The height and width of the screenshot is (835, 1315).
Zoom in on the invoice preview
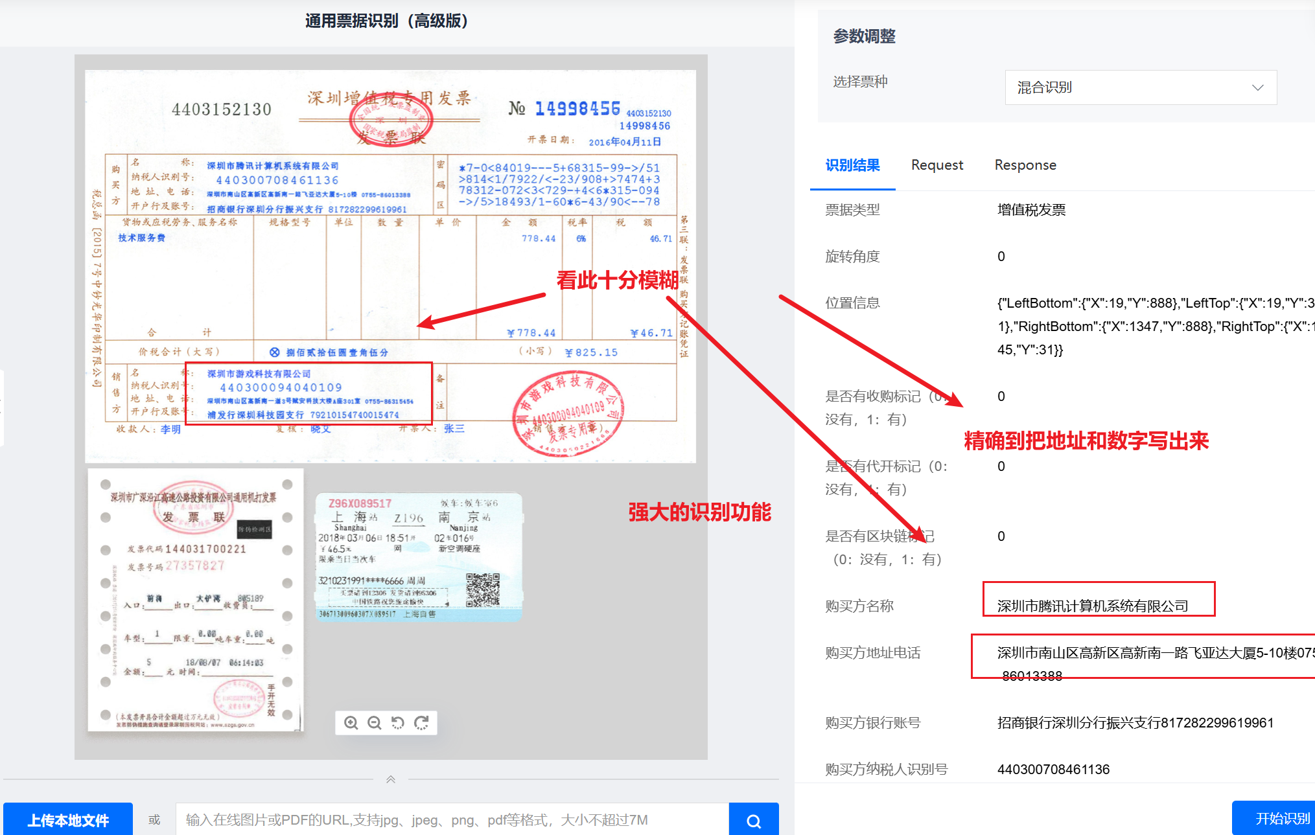tap(351, 723)
